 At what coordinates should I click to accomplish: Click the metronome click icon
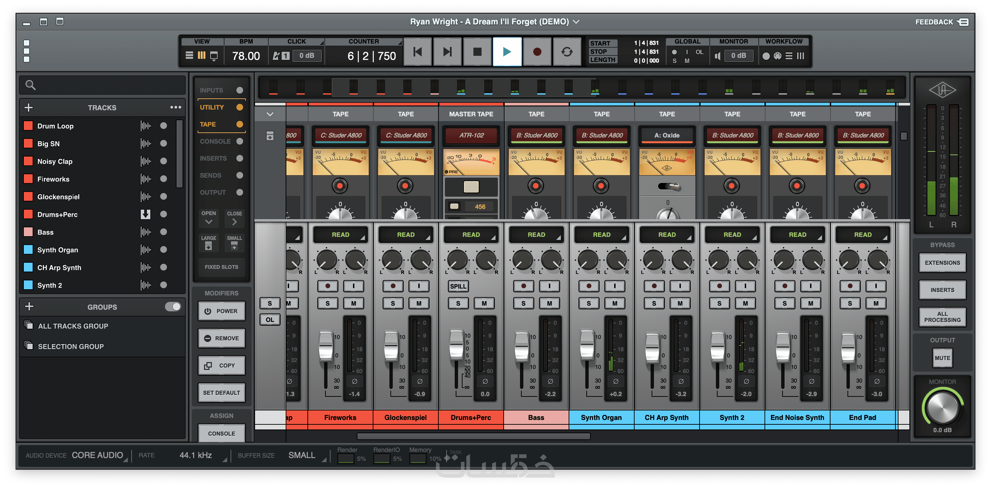click(276, 56)
